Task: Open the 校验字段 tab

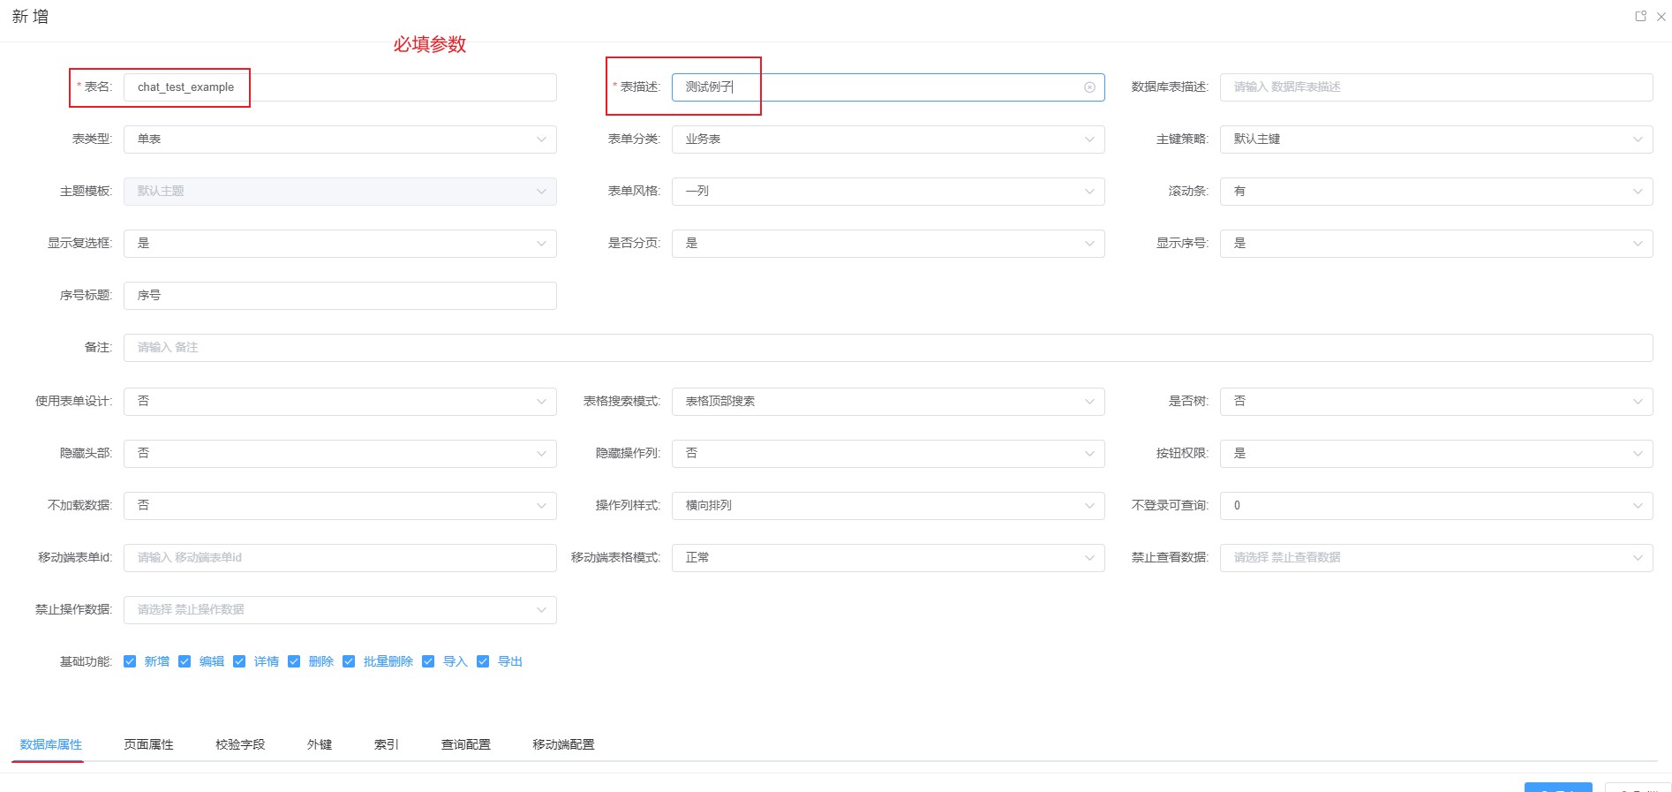Action: click(x=240, y=744)
